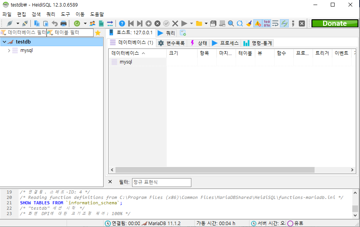360x227 pixels.
Task: Click the Paste clipboard icon
Action: click(46, 23)
